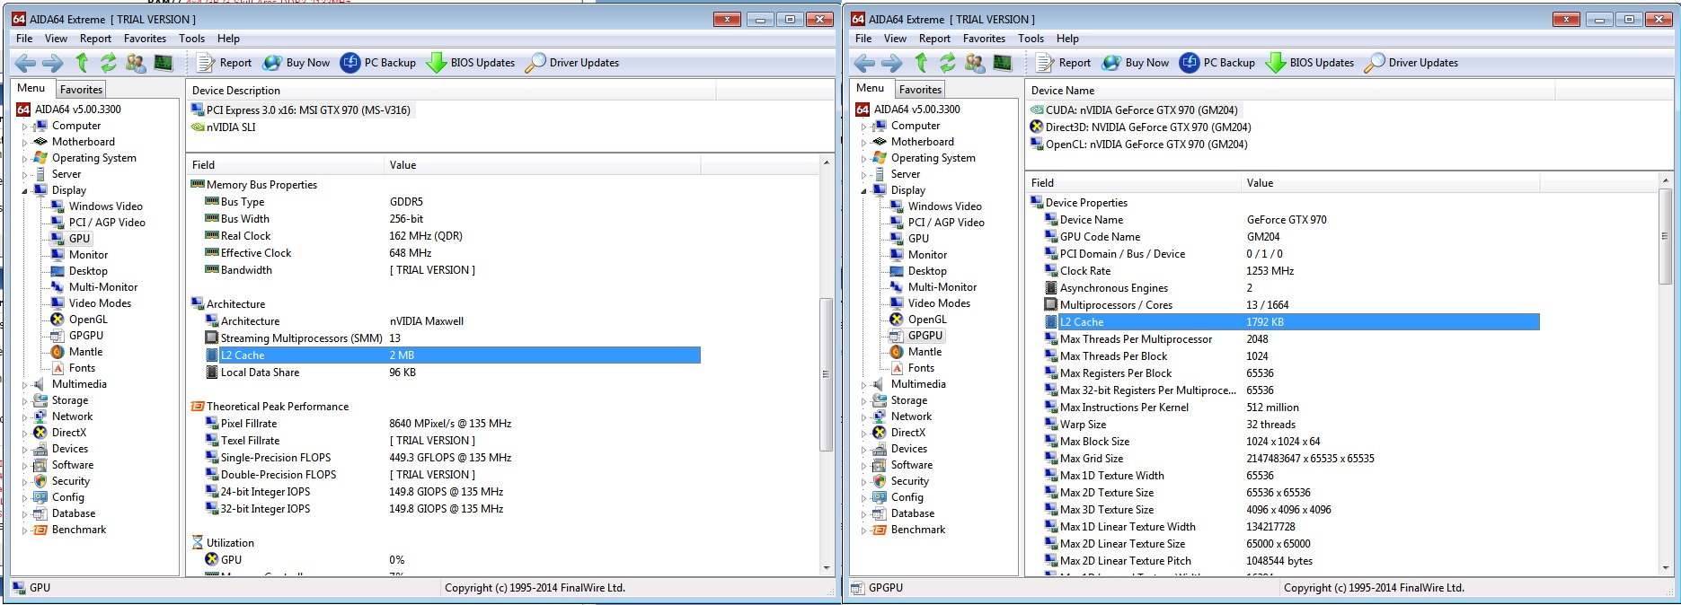Viewport: 1681px width, 605px height.
Task: Click the monitor diagnostics icon in left toolbar
Action: coord(164,63)
